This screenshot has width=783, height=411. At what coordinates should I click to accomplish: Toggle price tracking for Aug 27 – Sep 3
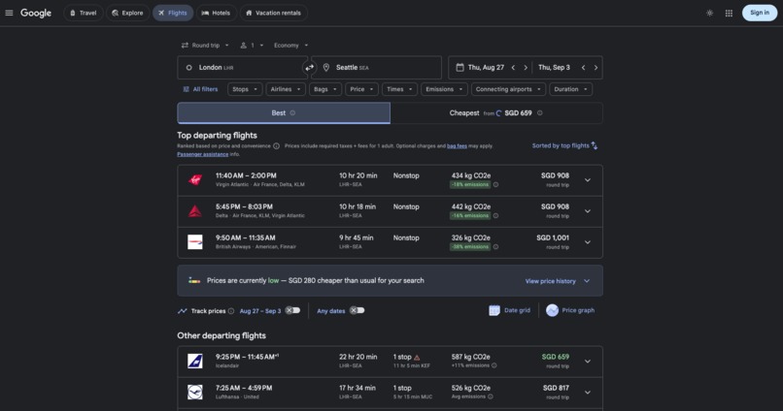click(x=292, y=310)
